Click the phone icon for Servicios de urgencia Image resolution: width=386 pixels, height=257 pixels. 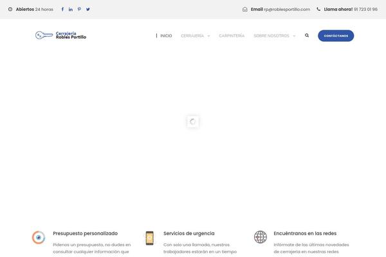point(149,238)
